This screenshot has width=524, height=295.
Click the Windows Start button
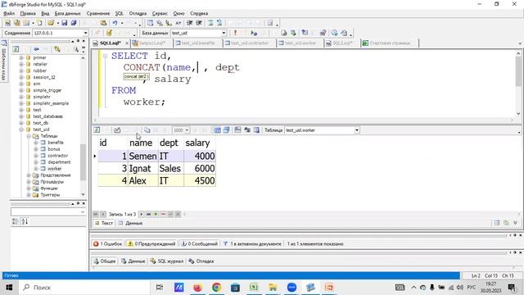[x=9, y=288]
